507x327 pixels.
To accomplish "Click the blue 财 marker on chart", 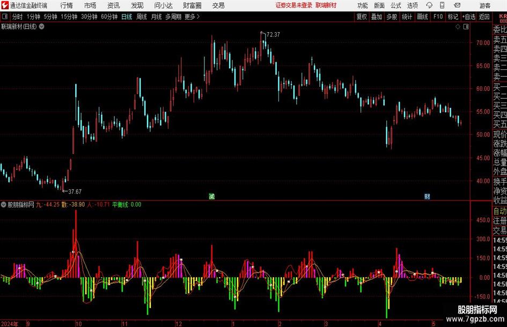I will (427, 196).
